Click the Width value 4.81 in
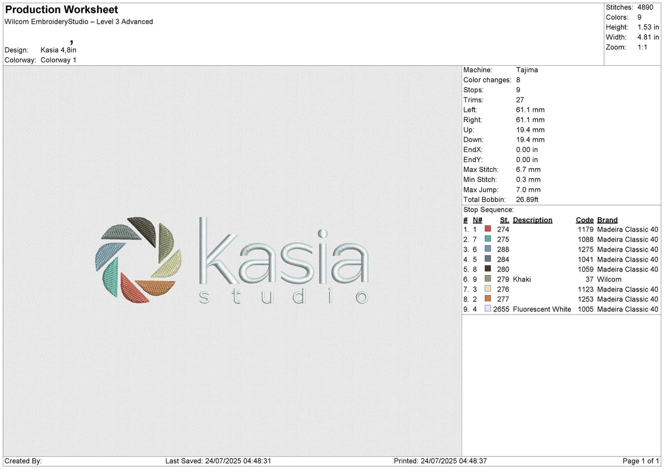Image resolution: width=664 pixels, height=469 pixels. (648, 37)
